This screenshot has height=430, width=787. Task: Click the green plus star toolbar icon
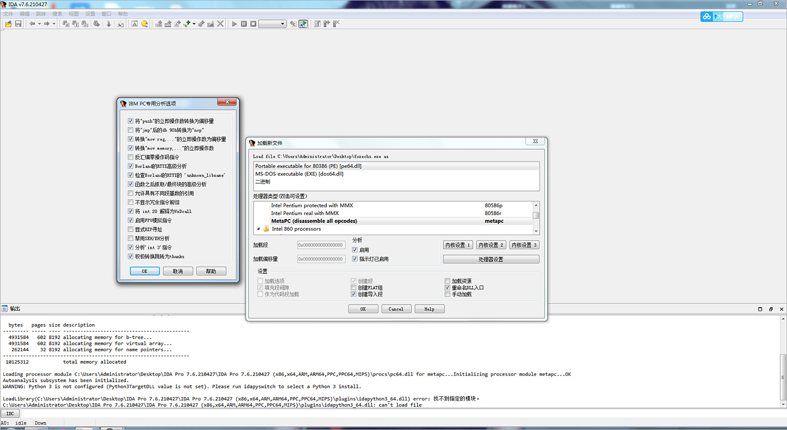tap(187, 24)
